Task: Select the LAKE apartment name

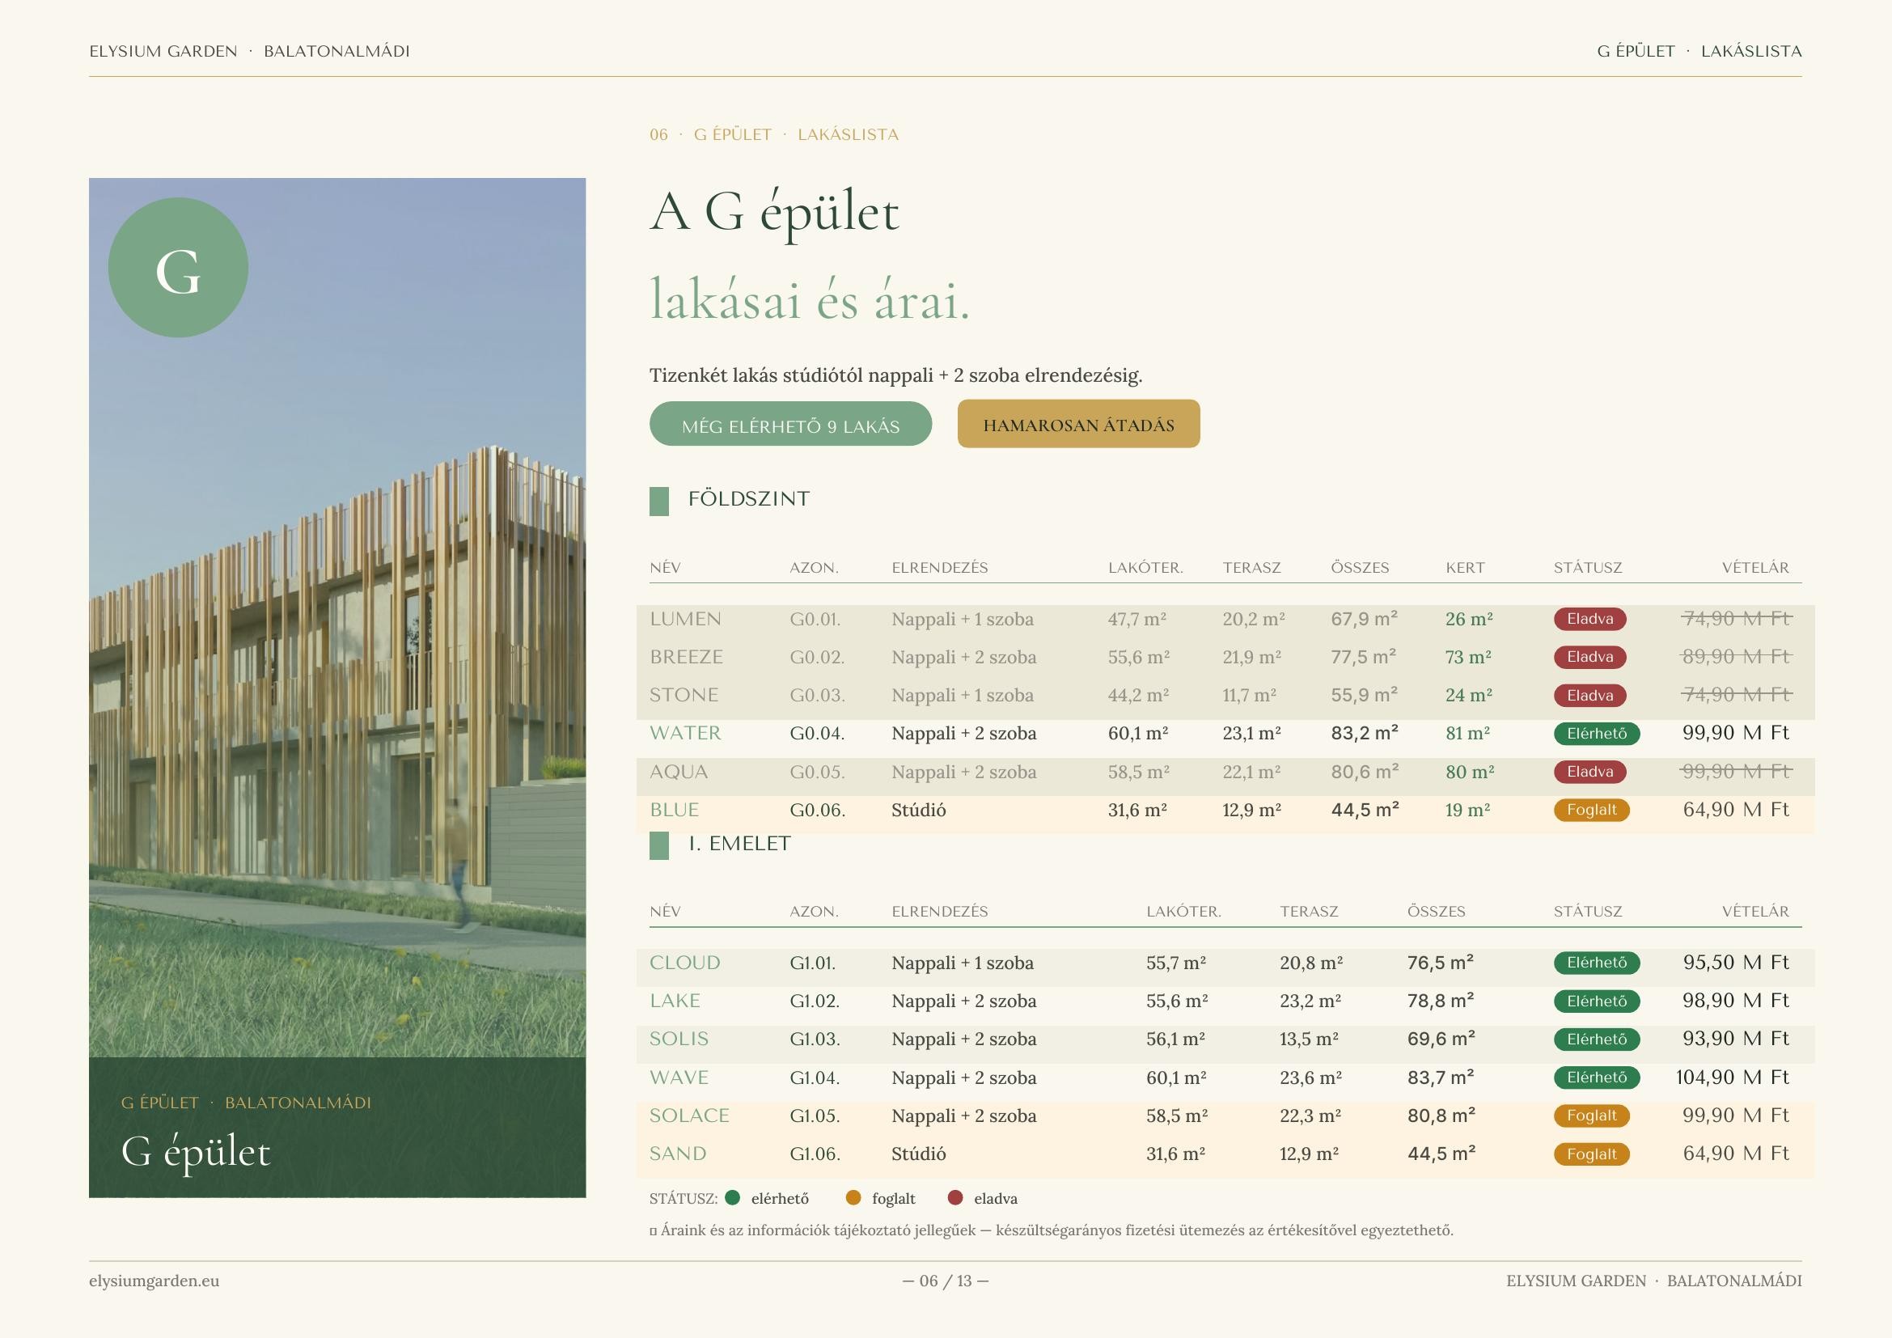Action: tap(674, 1000)
